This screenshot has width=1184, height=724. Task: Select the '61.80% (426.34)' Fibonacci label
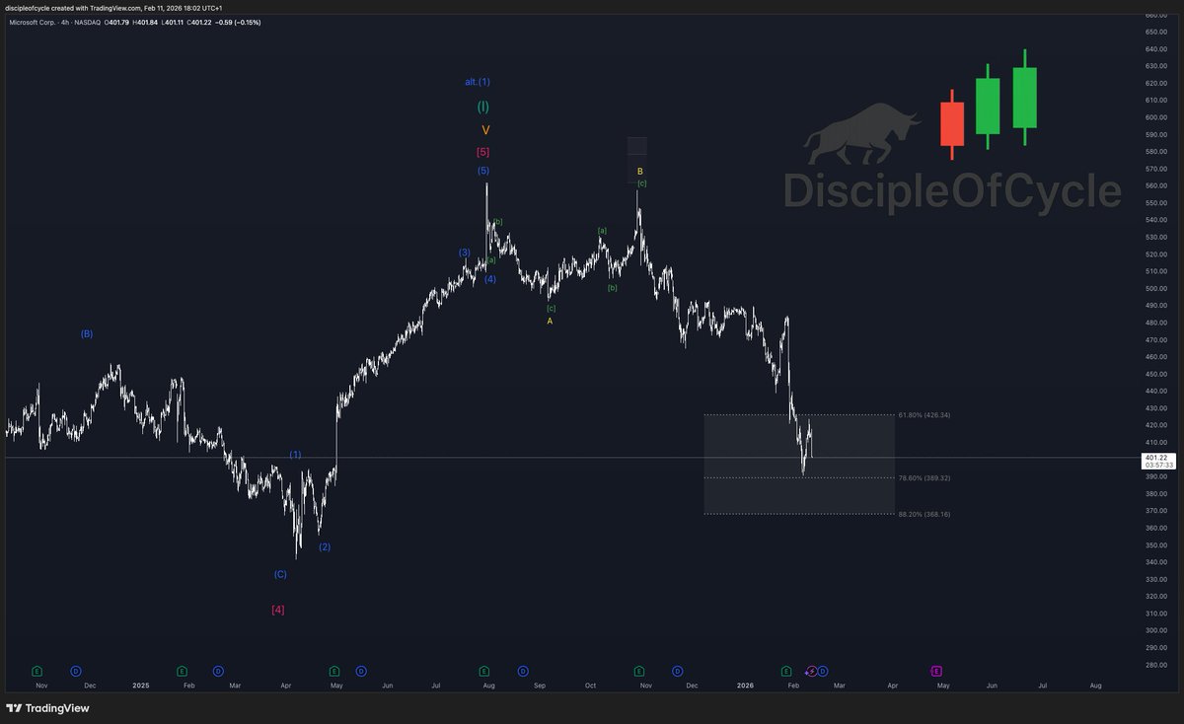925,415
